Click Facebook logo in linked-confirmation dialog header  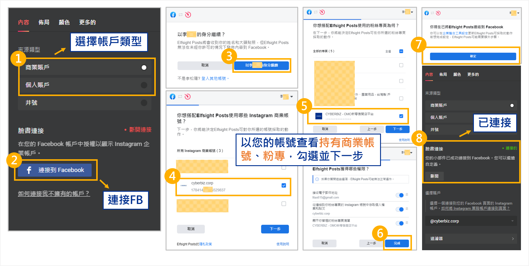[x=427, y=13]
